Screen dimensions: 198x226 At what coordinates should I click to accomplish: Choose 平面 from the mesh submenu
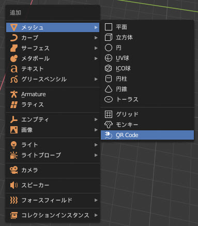point(147,27)
